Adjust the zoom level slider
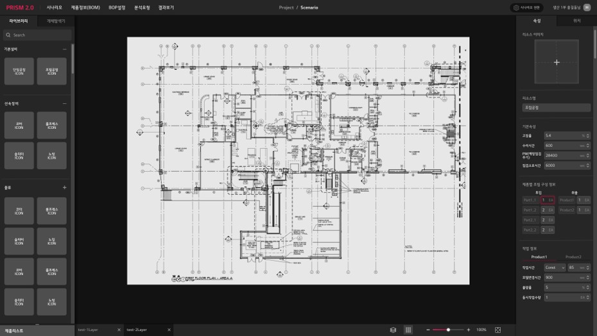Screen dimensions: 597x336 pyautogui.click(x=447, y=330)
